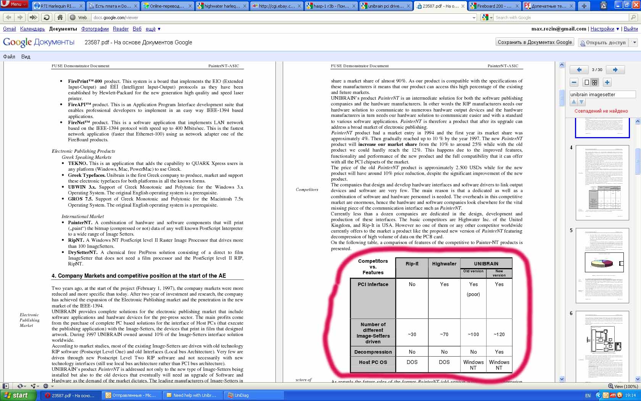This screenshot has width=641, height=401.
Task: Zoom in with the plus button
Action: coord(607,82)
